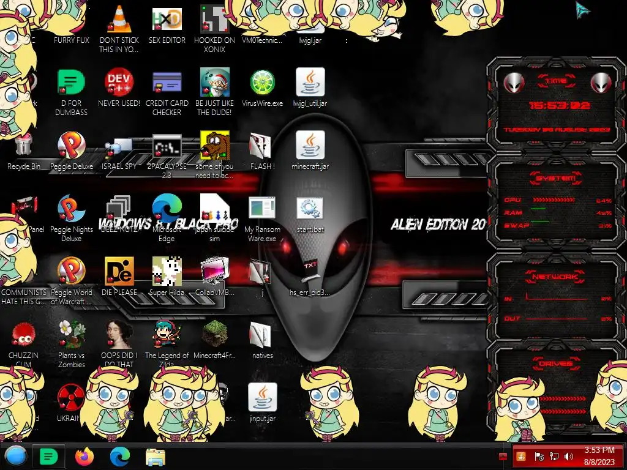This screenshot has width=627, height=470.
Task: Select the hs_err_pid3... text file
Action: point(310,271)
